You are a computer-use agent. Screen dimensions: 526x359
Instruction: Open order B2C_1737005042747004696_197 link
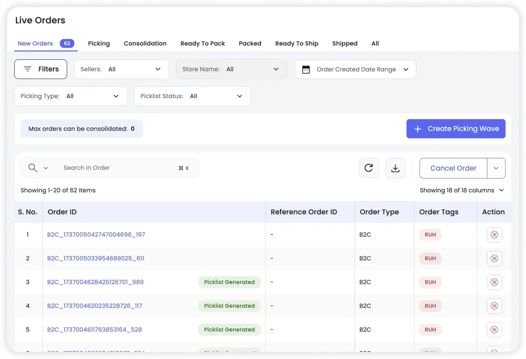96,235
